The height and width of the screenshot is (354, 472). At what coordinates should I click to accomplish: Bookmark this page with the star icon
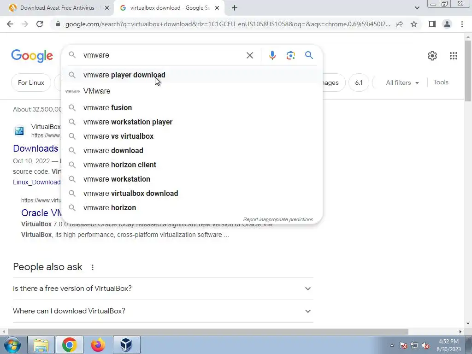[414, 24]
